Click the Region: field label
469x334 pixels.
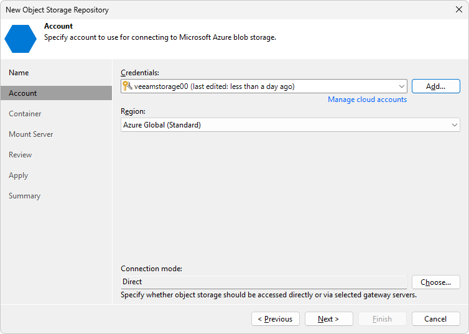tap(133, 111)
